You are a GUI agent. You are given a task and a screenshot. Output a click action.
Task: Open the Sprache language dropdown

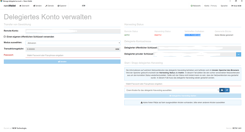224,6
